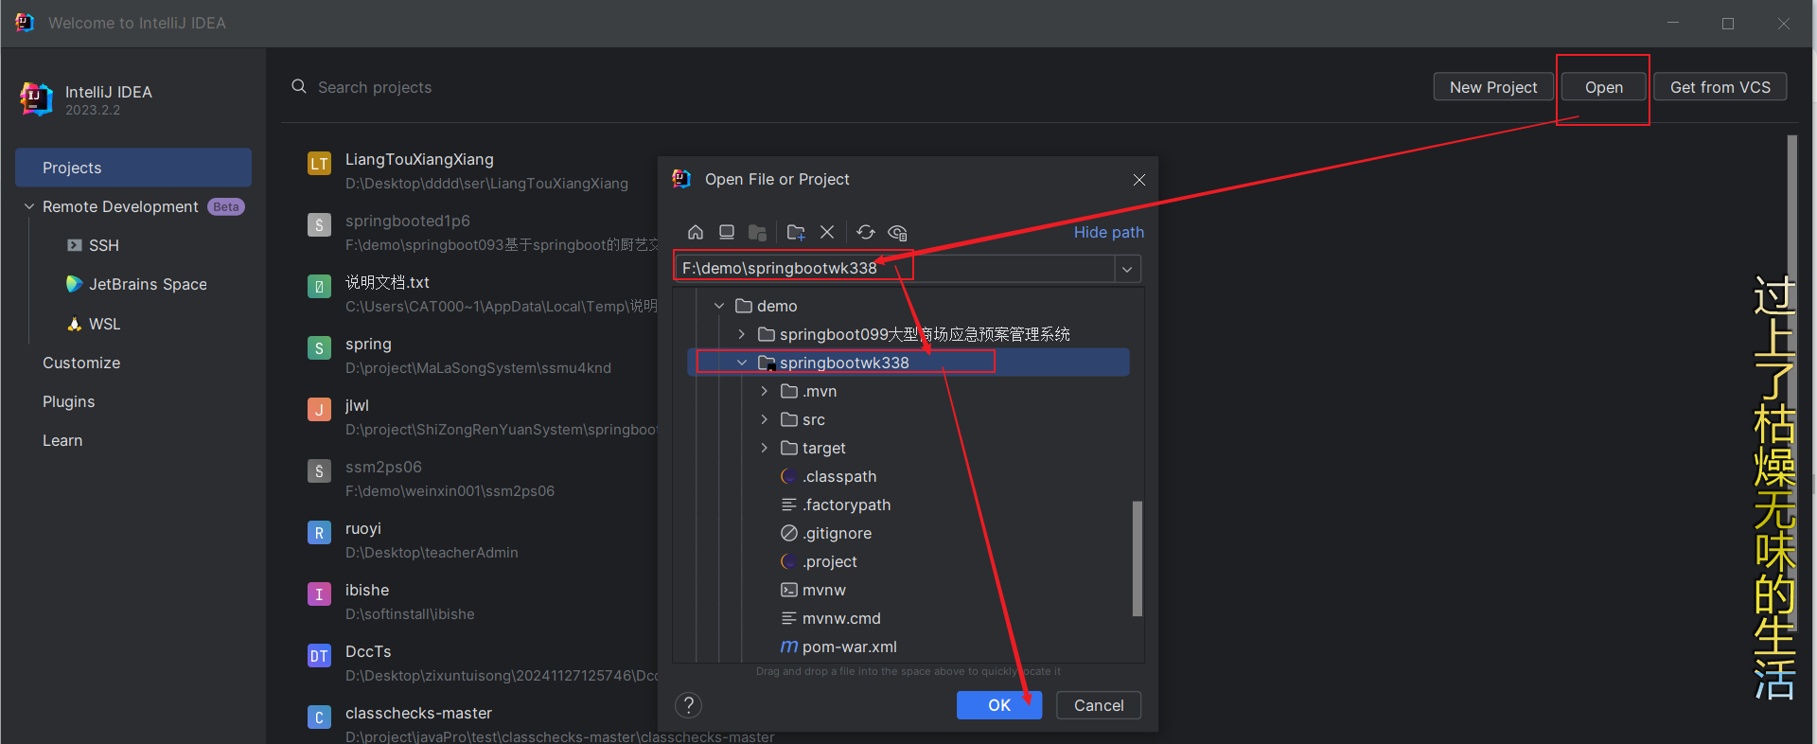1817x744 pixels.
Task: Confirm with the OK button
Action: (999, 705)
